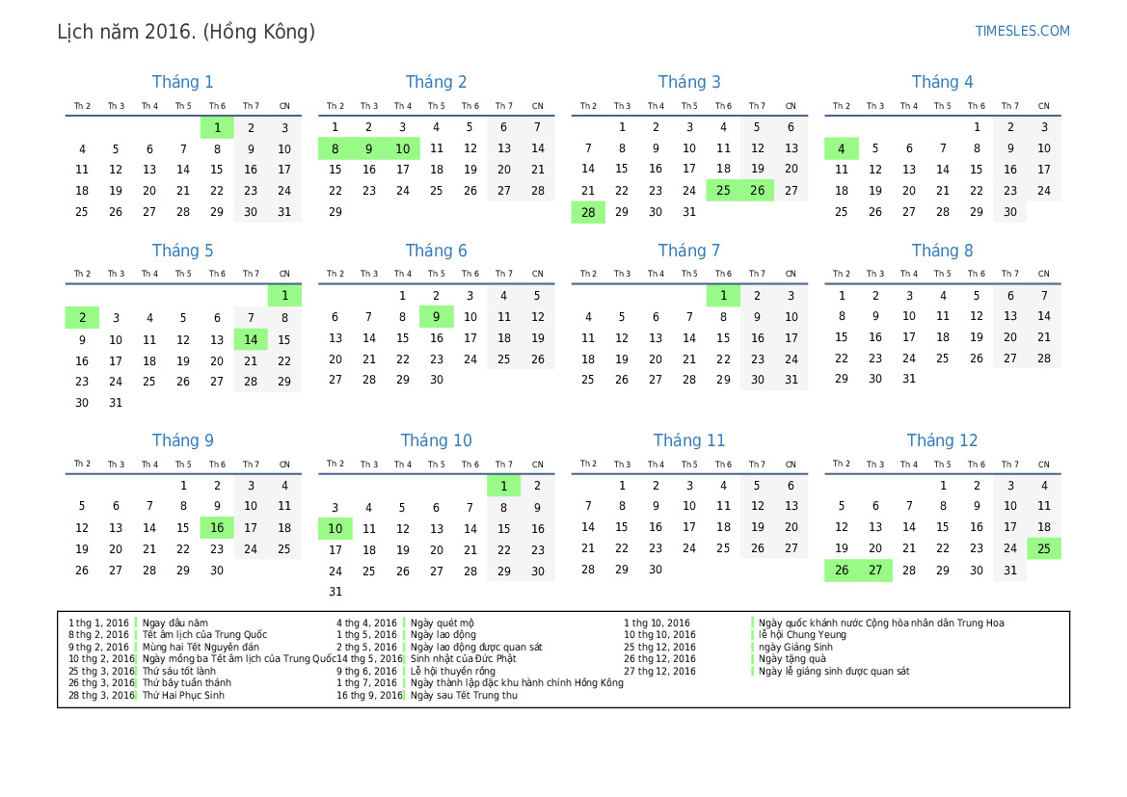1127x797 pixels.
Task: Select the 'Tháng 1' month heading
Action: pyautogui.click(x=182, y=82)
